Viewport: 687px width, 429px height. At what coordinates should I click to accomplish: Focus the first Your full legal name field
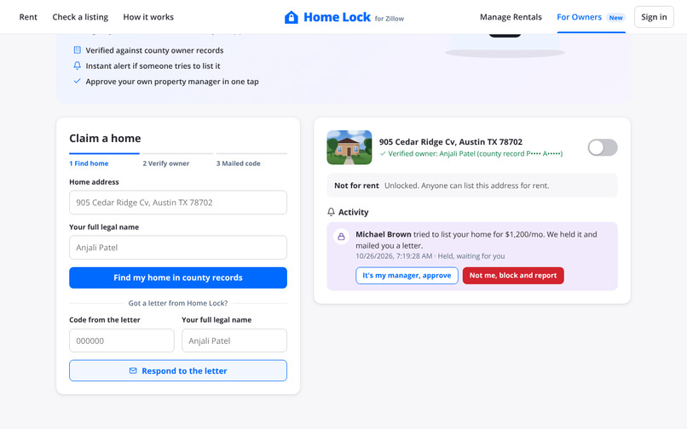[x=178, y=248]
